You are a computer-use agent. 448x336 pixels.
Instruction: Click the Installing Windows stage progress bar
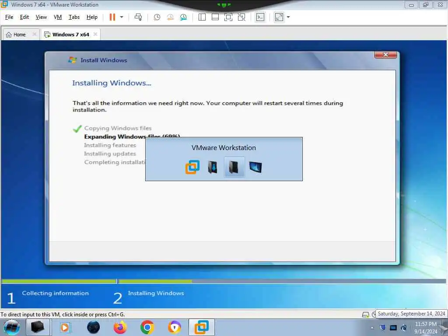tap(282, 281)
